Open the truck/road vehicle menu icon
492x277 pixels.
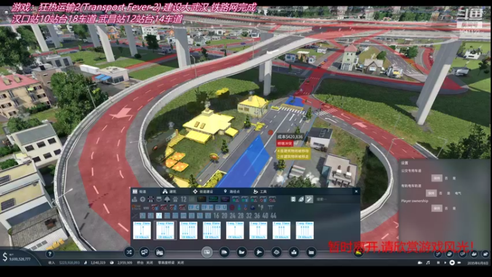(x=224, y=252)
